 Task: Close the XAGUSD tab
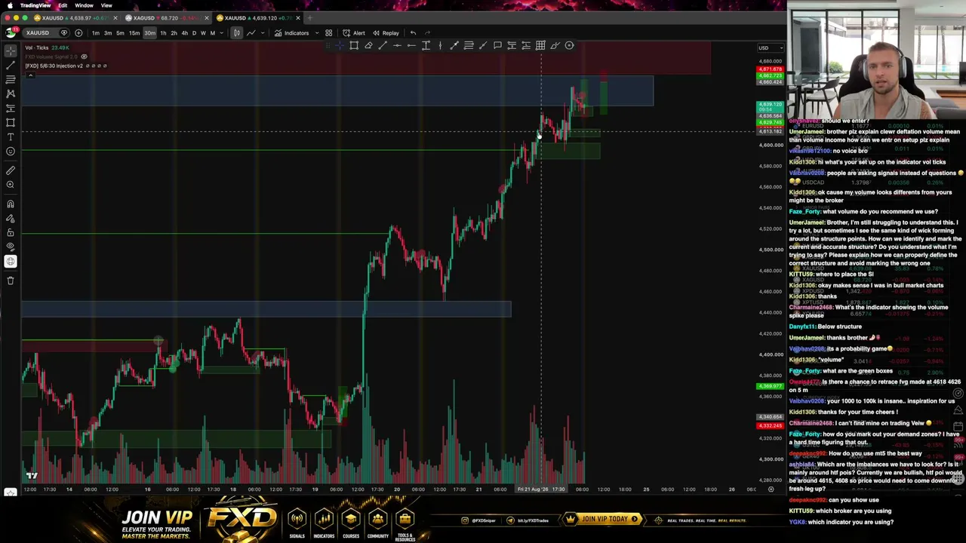click(x=207, y=18)
